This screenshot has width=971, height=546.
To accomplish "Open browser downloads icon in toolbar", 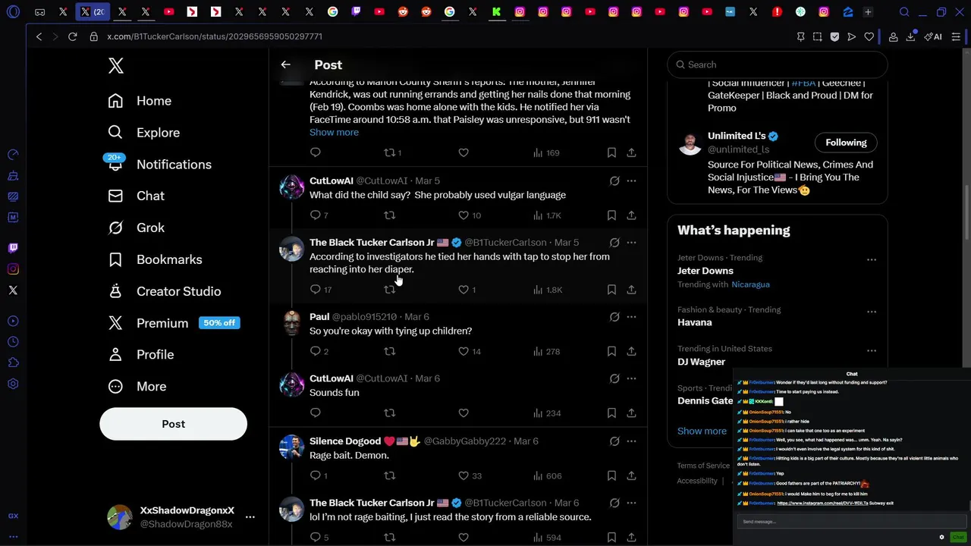I will (910, 36).
